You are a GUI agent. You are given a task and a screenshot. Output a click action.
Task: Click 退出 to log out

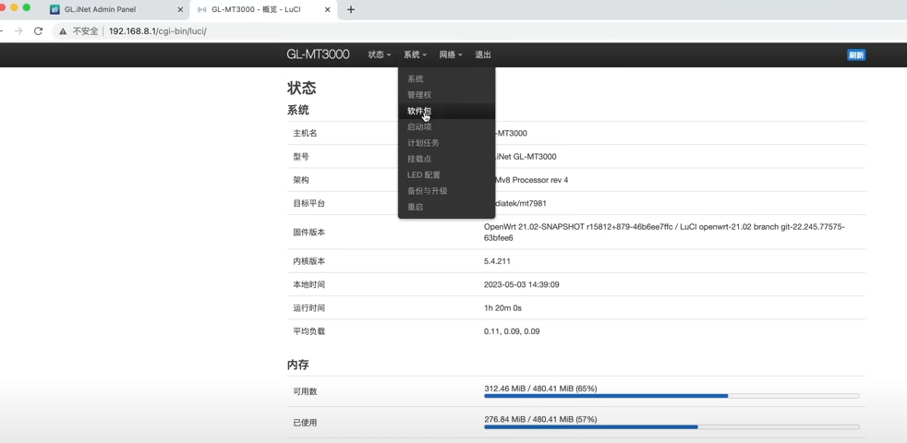click(x=483, y=55)
